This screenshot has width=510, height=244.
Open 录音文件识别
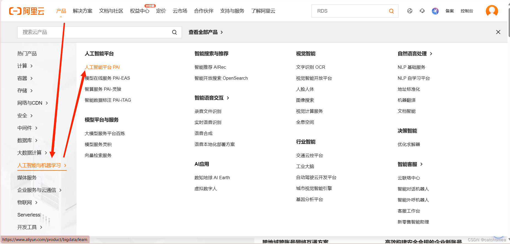point(208,112)
